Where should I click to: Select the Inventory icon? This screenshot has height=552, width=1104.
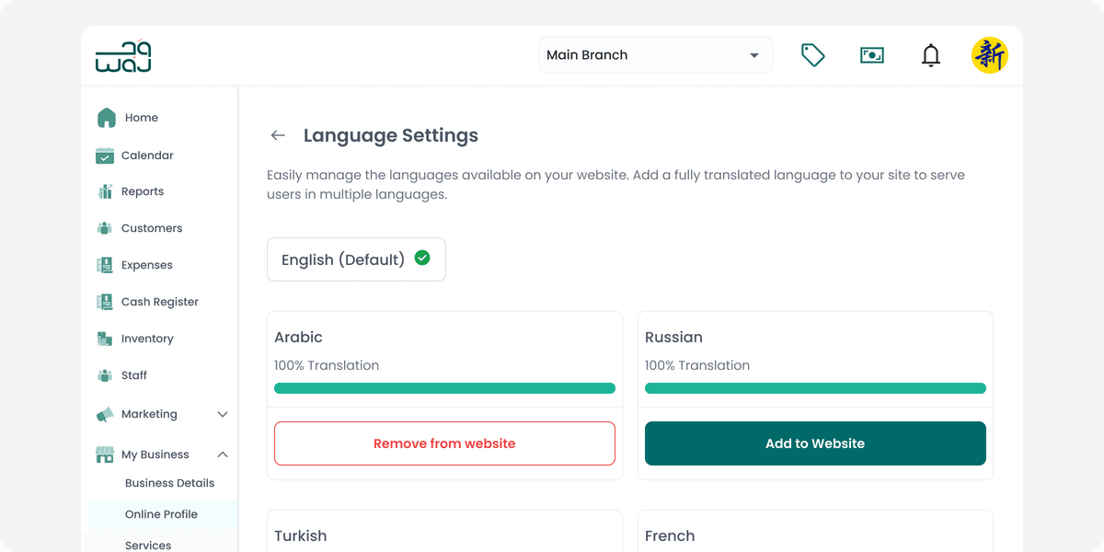[x=106, y=339]
